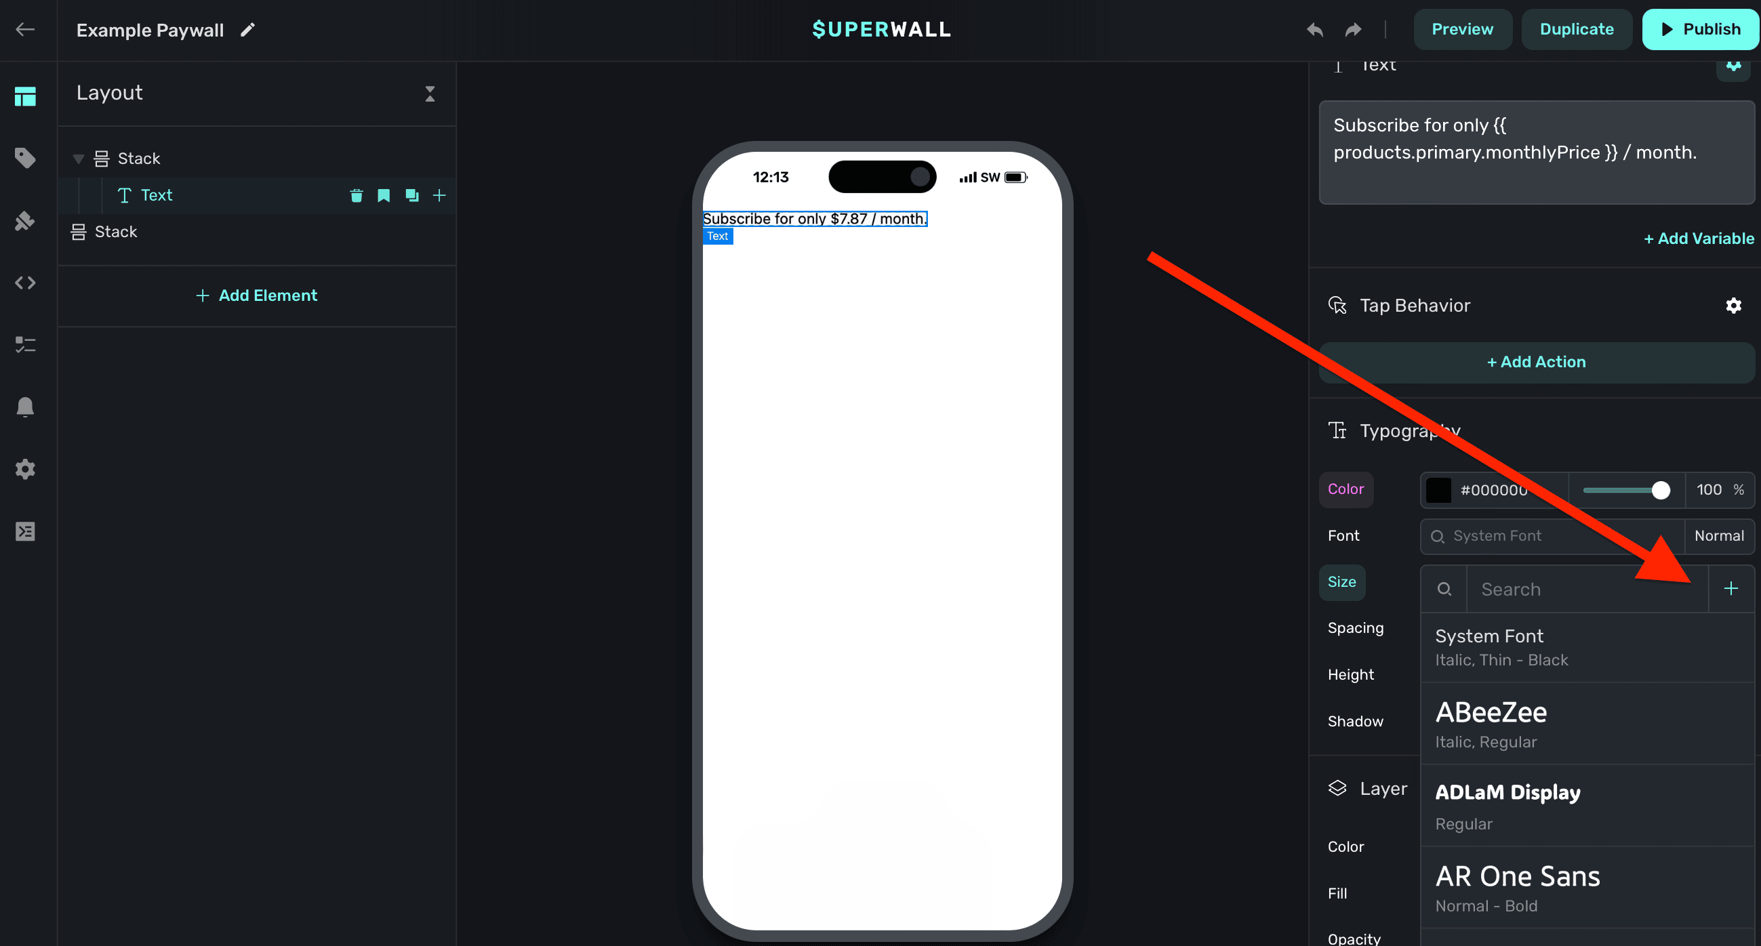Open the Products tag icon in sidebar
This screenshot has width=1761, height=946.
click(x=25, y=158)
